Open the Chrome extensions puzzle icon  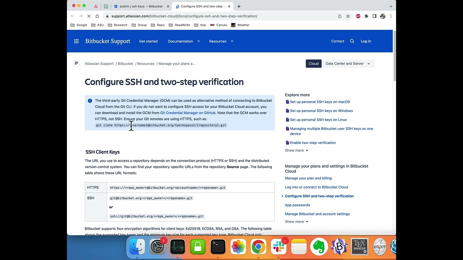coord(366,16)
